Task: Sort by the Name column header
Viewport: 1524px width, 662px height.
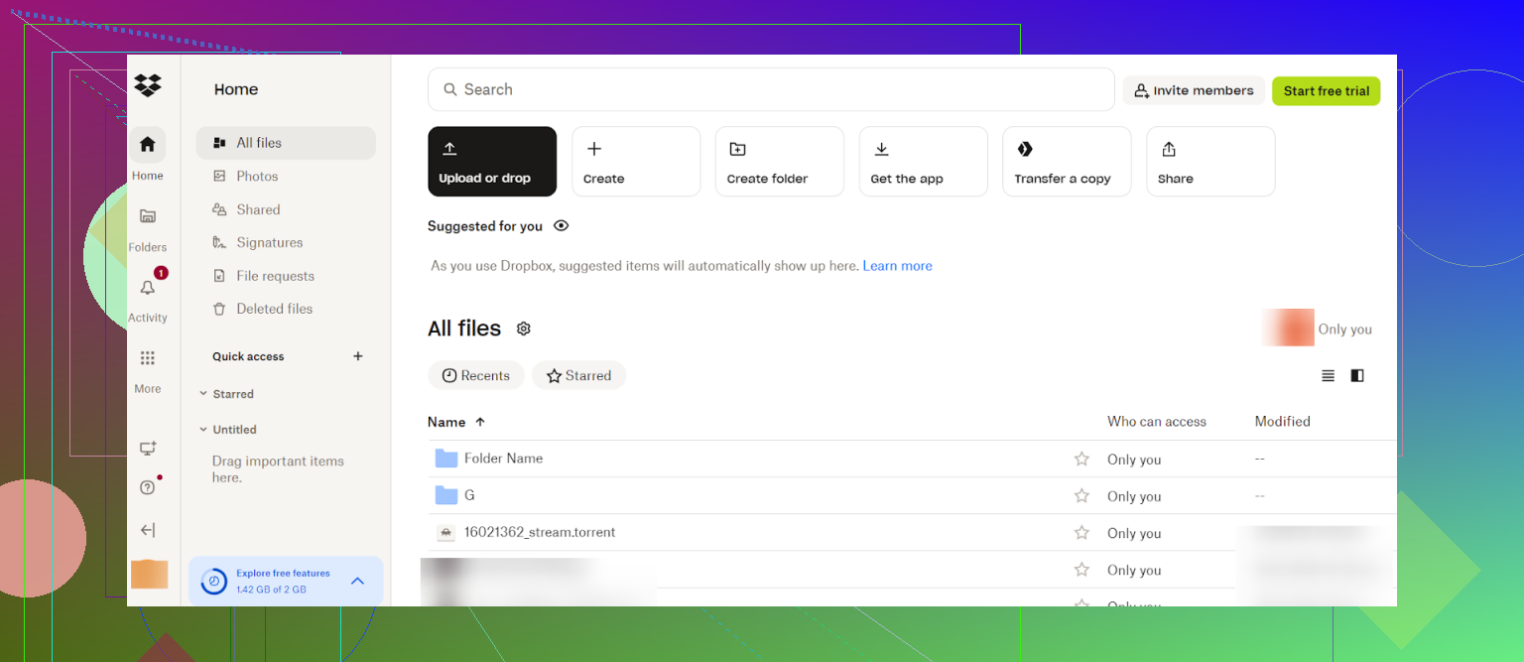Action: tap(456, 422)
